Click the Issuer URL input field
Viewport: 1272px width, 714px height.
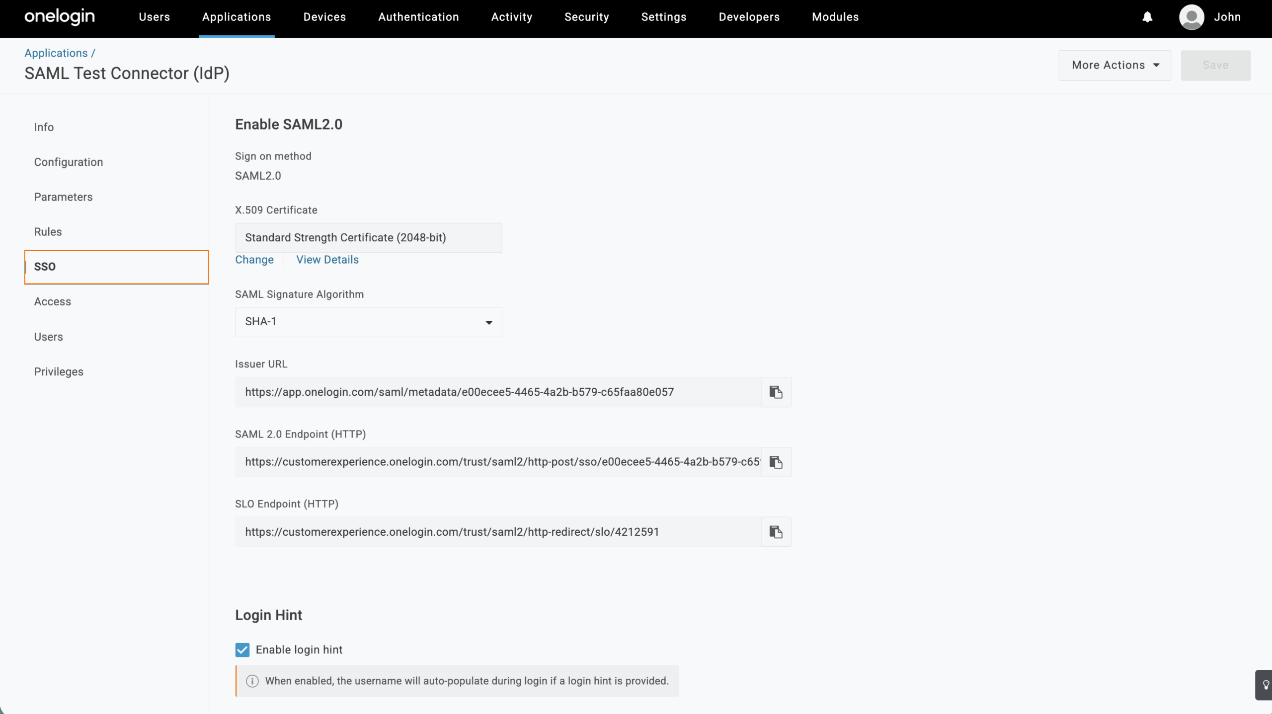(497, 392)
